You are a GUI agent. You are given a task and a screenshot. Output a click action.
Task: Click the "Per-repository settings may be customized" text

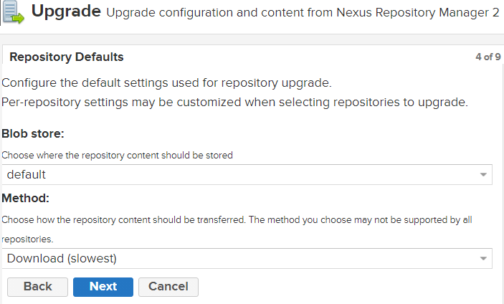coord(234,102)
